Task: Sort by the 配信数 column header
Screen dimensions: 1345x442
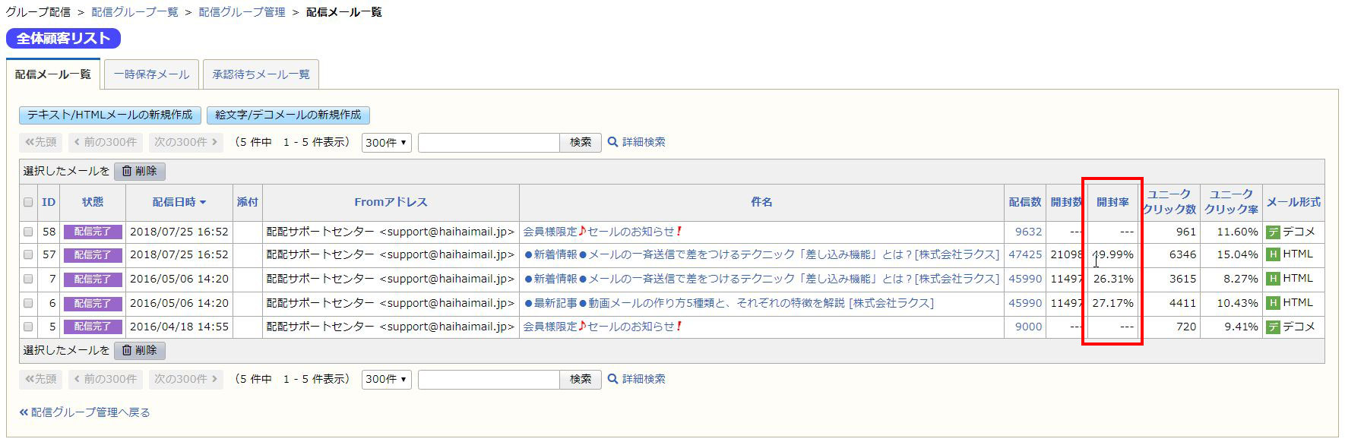Action: tap(1025, 202)
